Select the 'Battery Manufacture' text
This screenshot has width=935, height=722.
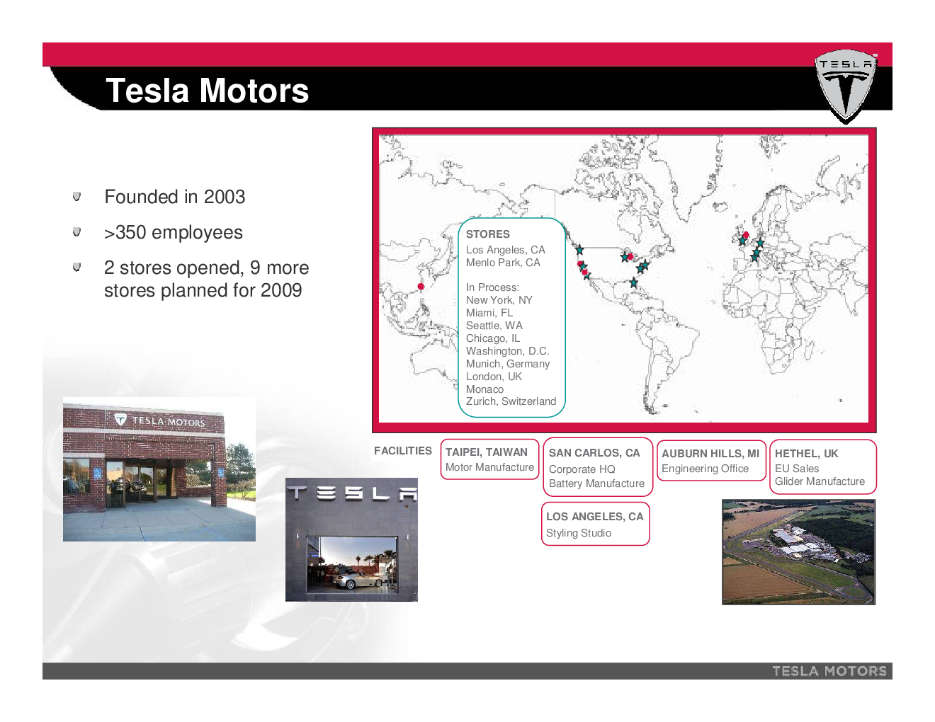tap(596, 483)
